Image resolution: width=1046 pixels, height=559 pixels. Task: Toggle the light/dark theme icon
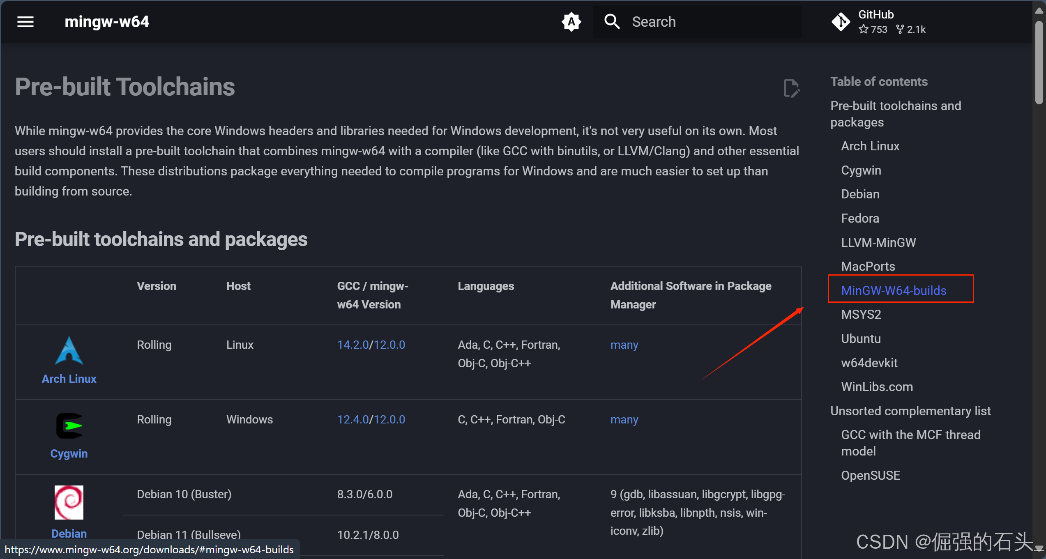point(571,22)
